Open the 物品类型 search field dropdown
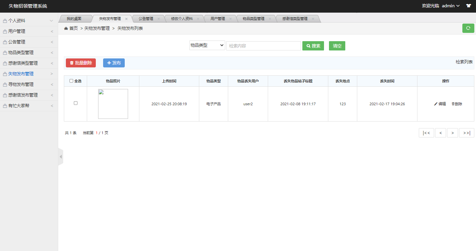The image size is (476, 251). (207, 45)
